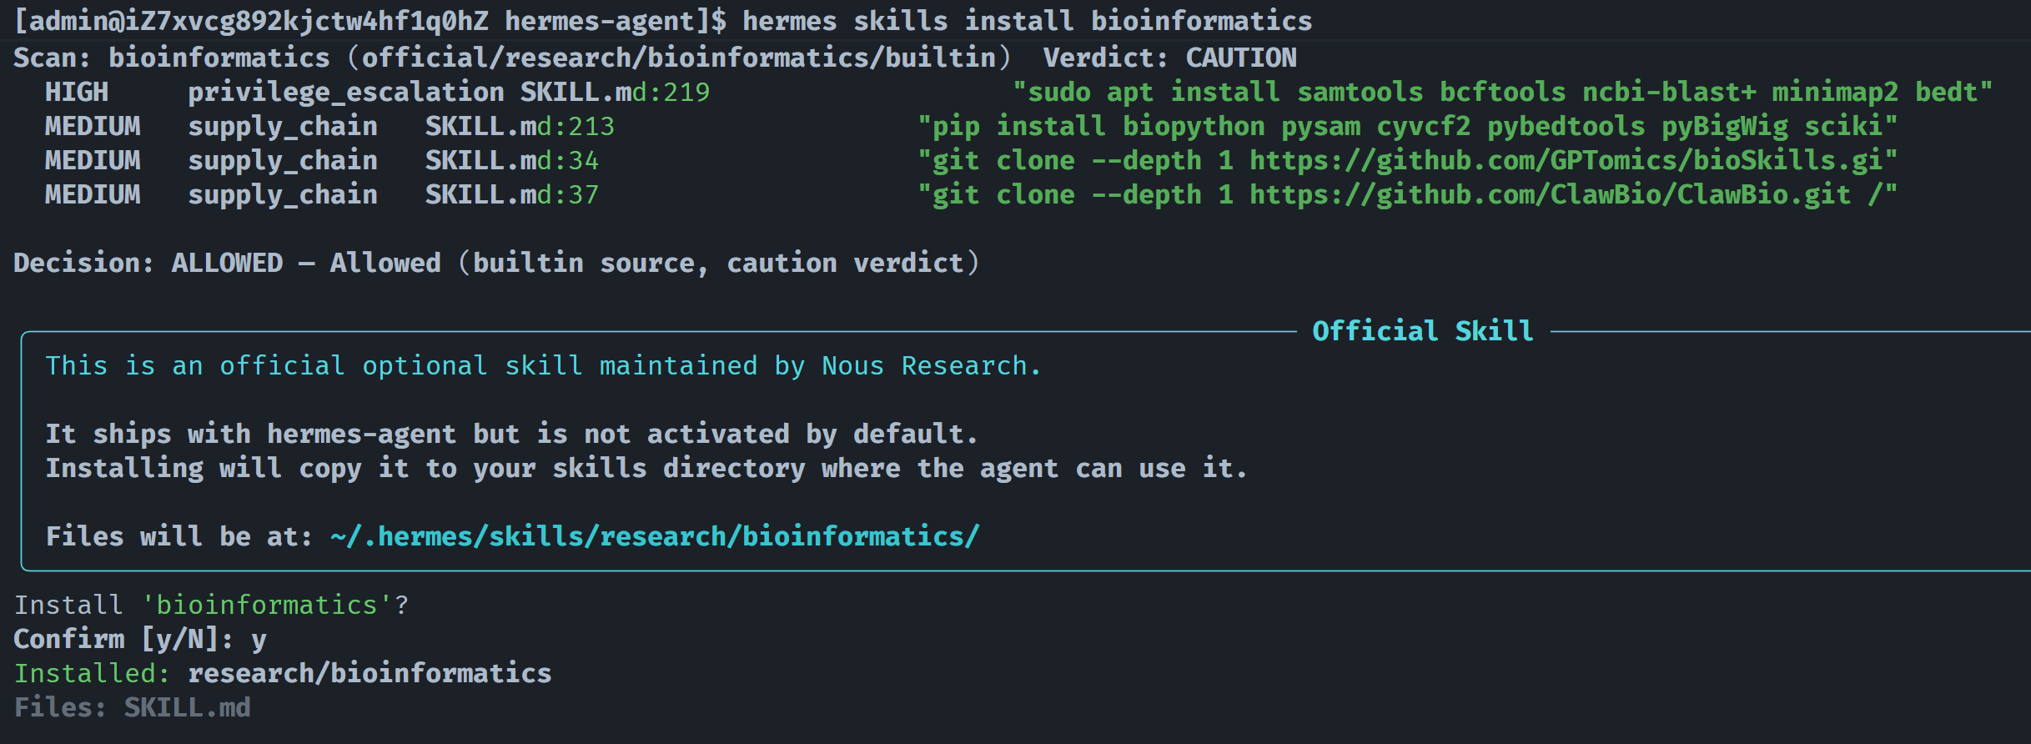Image resolution: width=2031 pixels, height=744 pixels.
Task: Open the GPTomics bioSkills GitHub URL
Action: coord(1566,160)
